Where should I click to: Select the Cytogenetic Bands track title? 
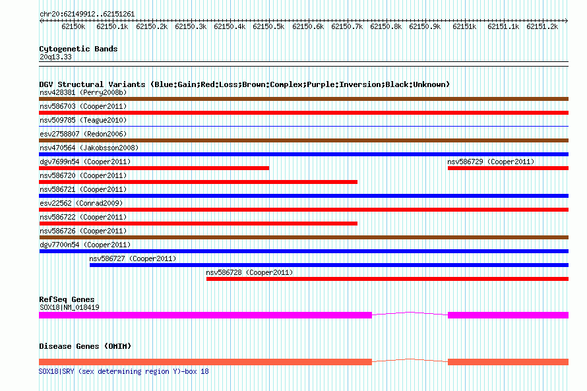click(x=78, y=49)
